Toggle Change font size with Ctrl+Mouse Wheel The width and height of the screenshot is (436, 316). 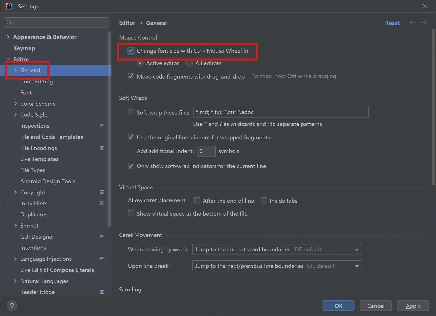131,51
